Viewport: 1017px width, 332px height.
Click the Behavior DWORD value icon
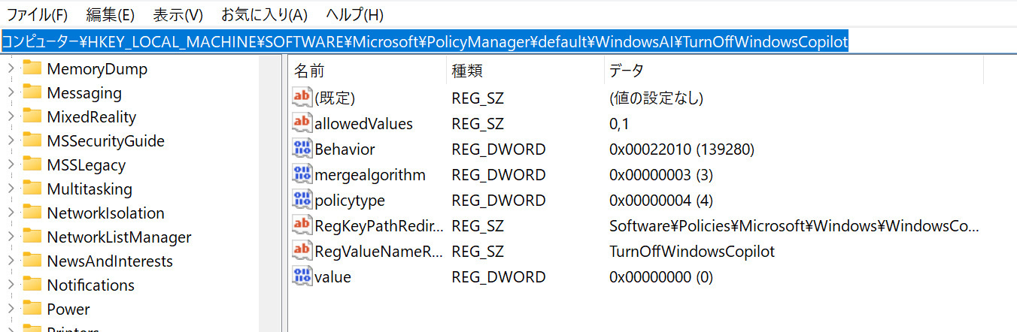(x=302, y=148)
